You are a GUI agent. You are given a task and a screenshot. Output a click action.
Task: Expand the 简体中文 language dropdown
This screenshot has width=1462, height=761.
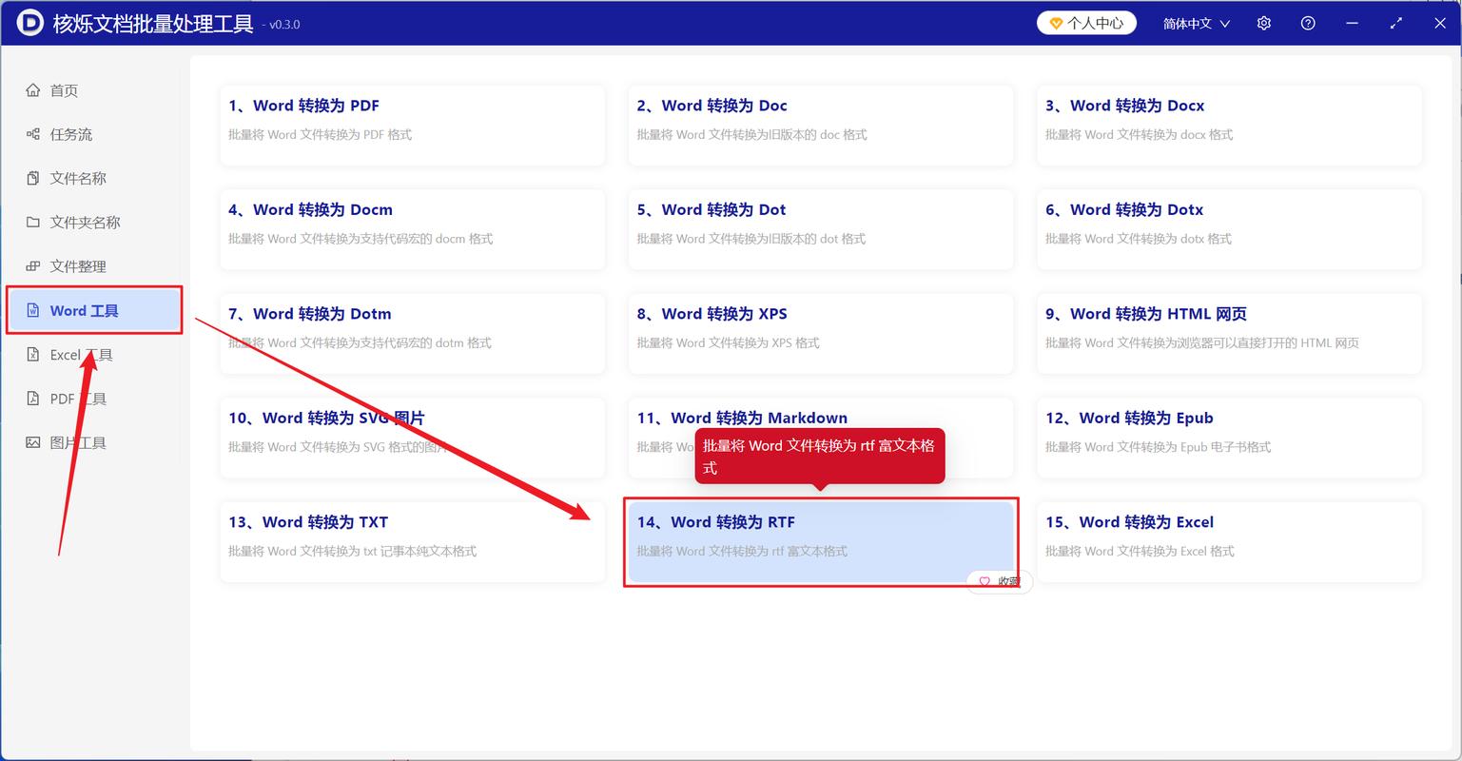coord(1196,23)
